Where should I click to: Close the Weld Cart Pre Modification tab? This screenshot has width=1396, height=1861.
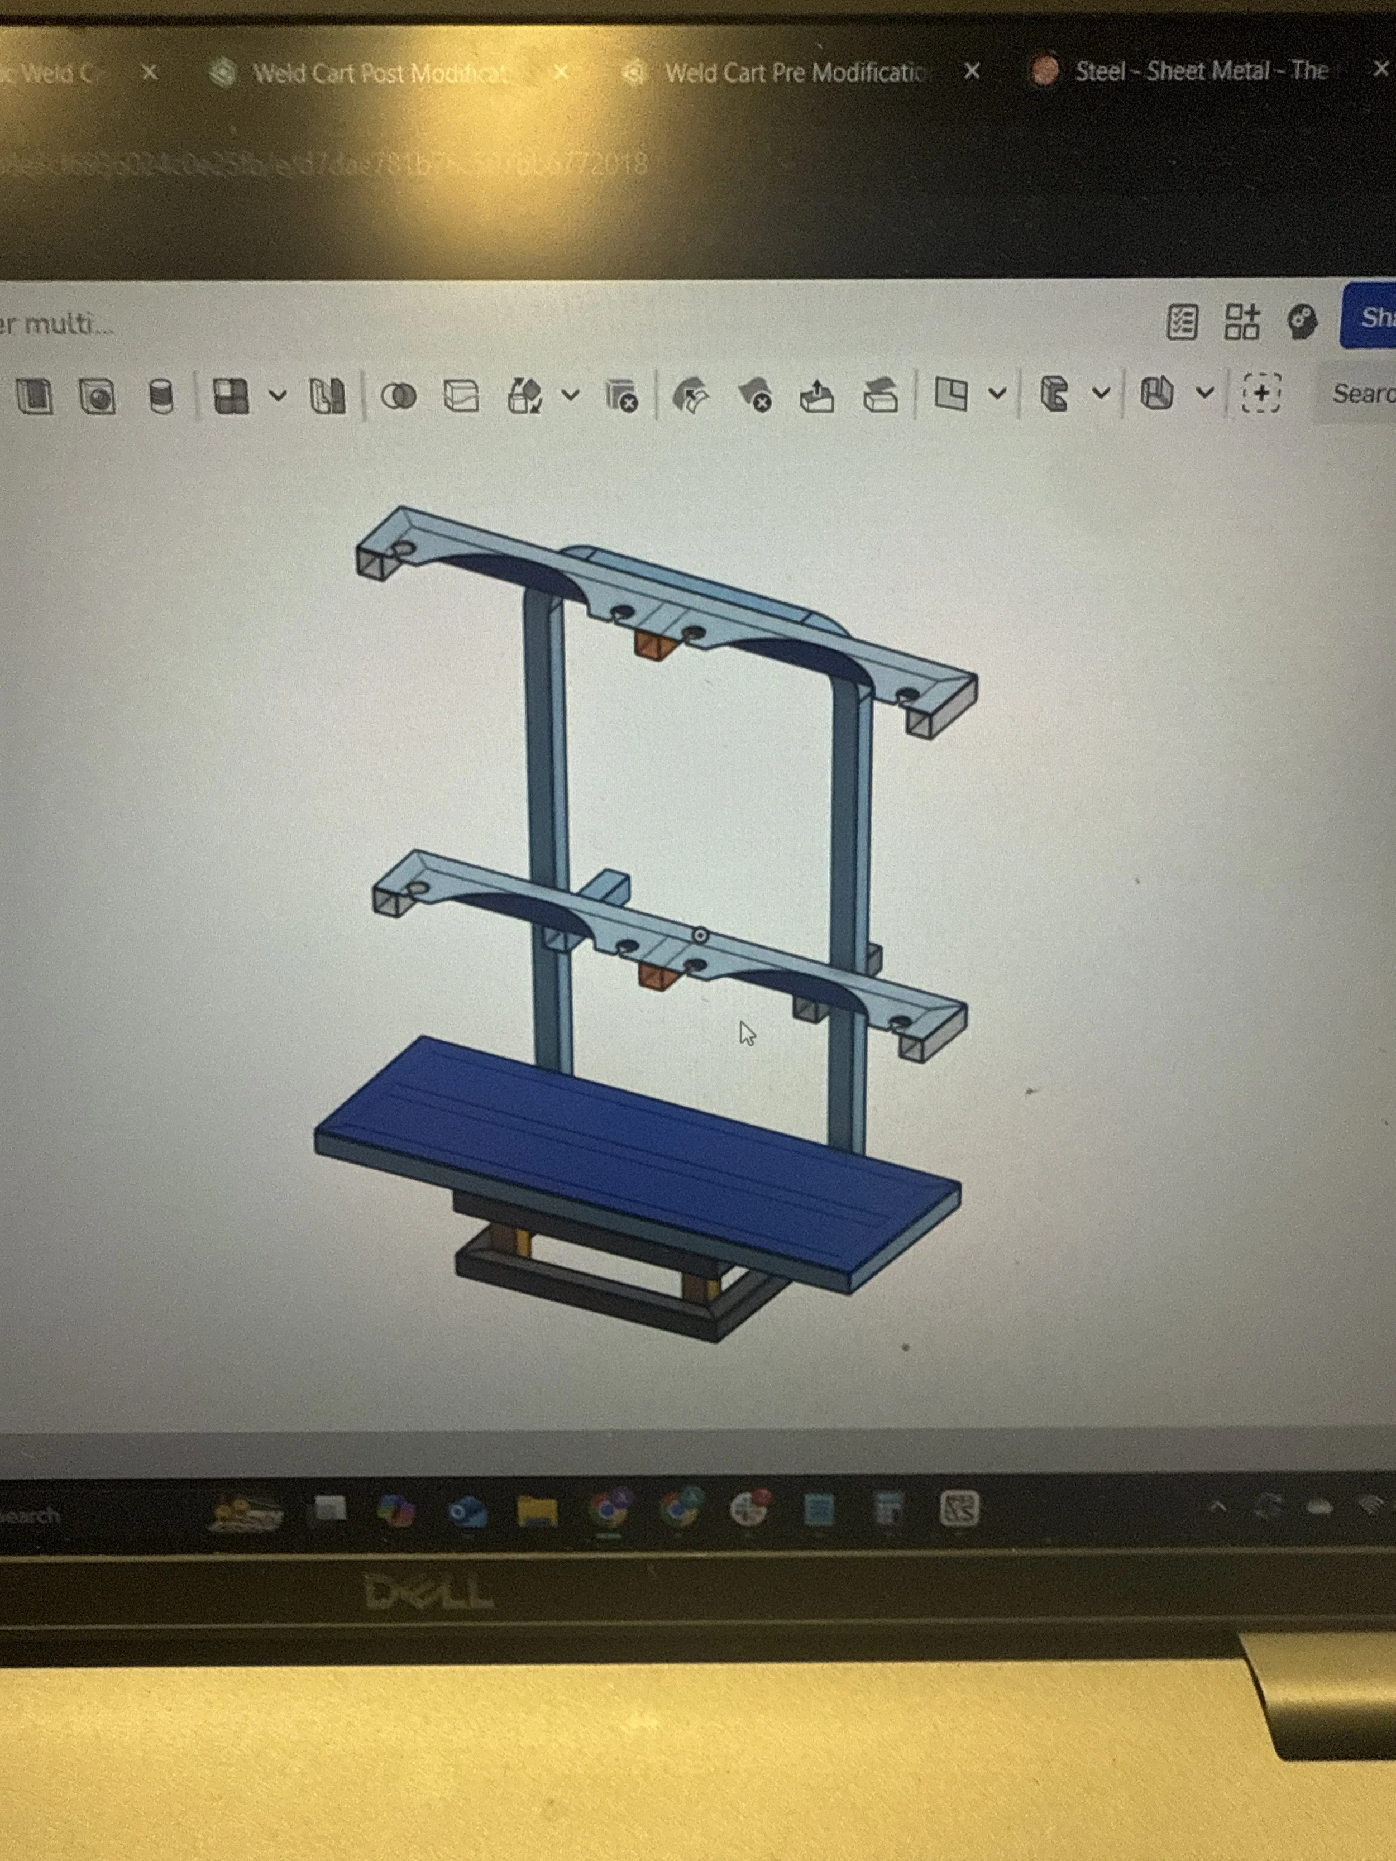(971, 71)
